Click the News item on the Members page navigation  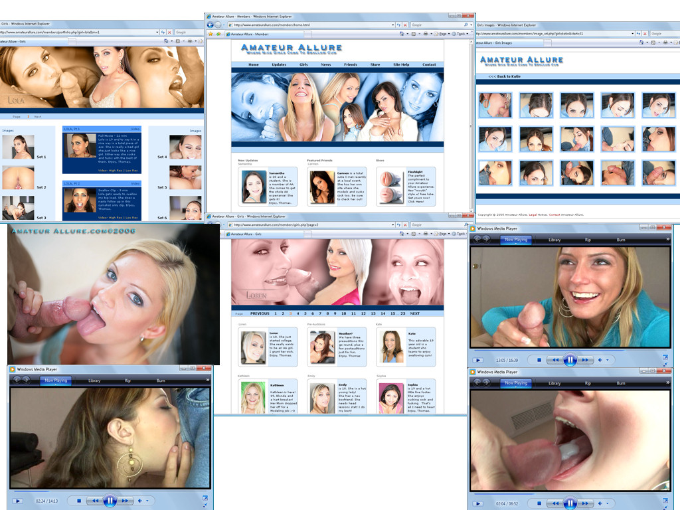pos(325,64)
